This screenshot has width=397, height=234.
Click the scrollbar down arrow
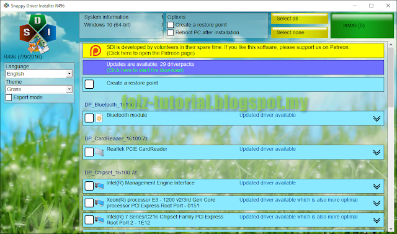[x=391, y=229]
